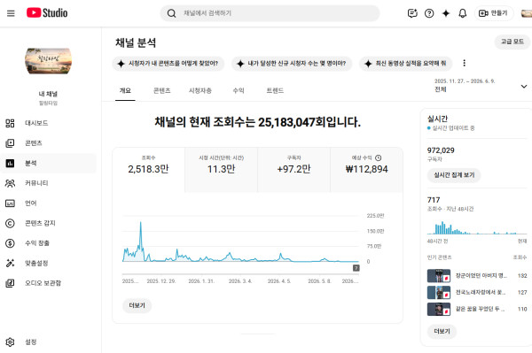Open the three-dot more options menu
The height and width of the screenshot is (353, 532).
pyautogui.click(x=464, y=63)
